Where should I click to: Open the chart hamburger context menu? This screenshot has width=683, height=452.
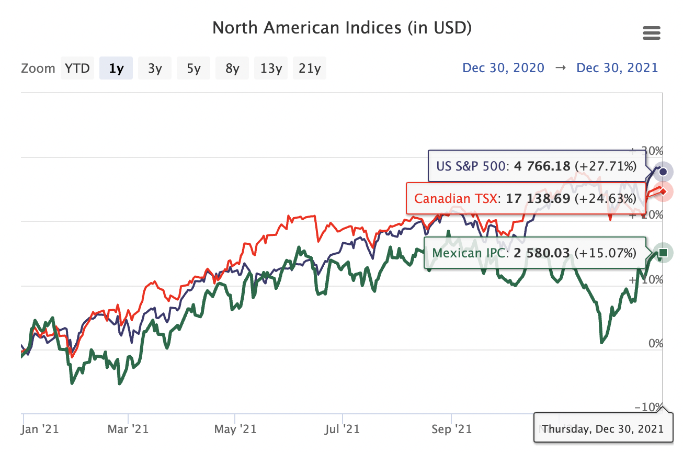pos(651,33)
